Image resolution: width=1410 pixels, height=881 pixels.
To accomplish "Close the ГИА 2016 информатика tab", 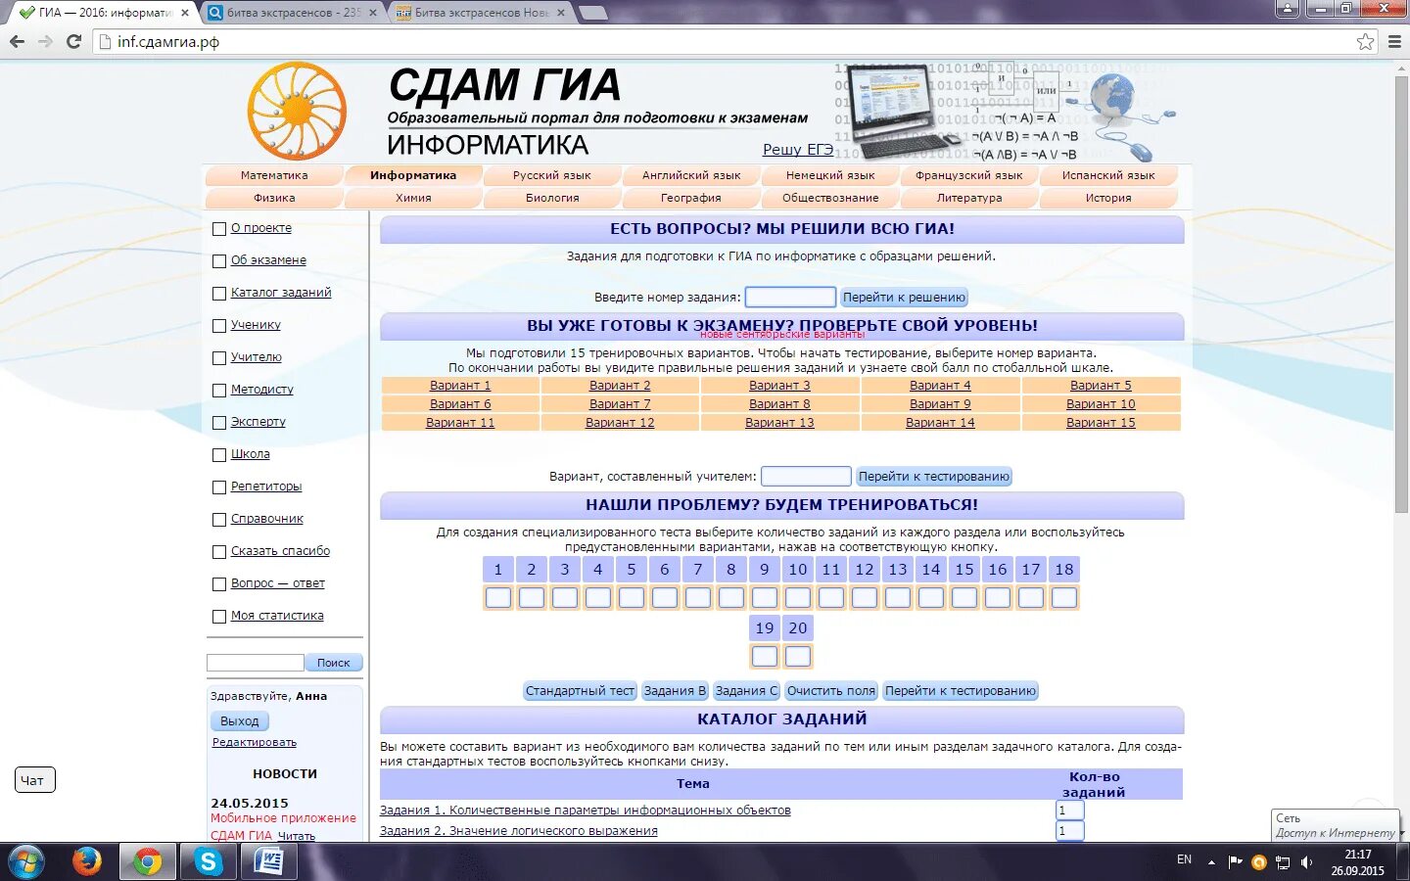I will coord(185,13).
